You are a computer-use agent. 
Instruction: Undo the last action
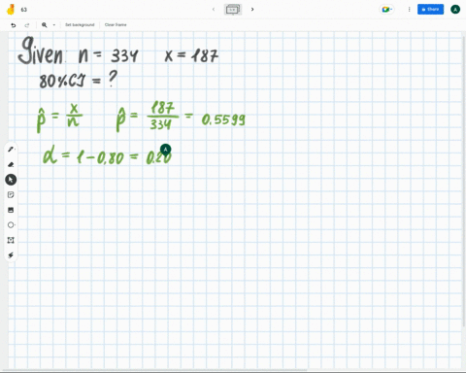pos(14,25)
